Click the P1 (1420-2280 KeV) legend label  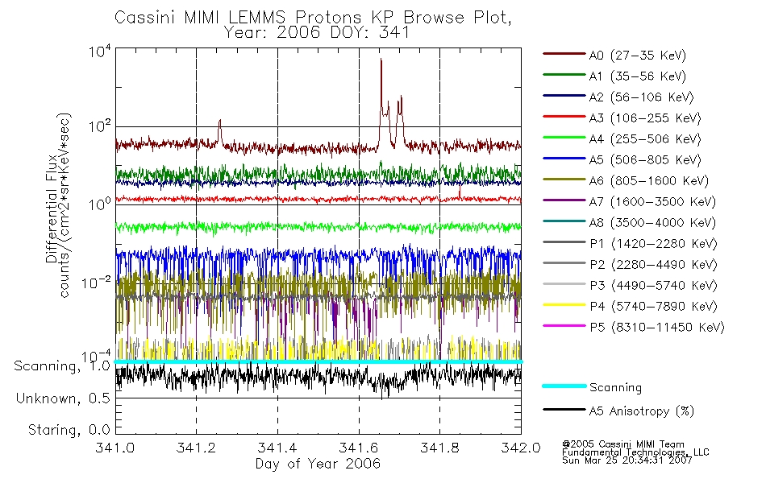[653, 244]
